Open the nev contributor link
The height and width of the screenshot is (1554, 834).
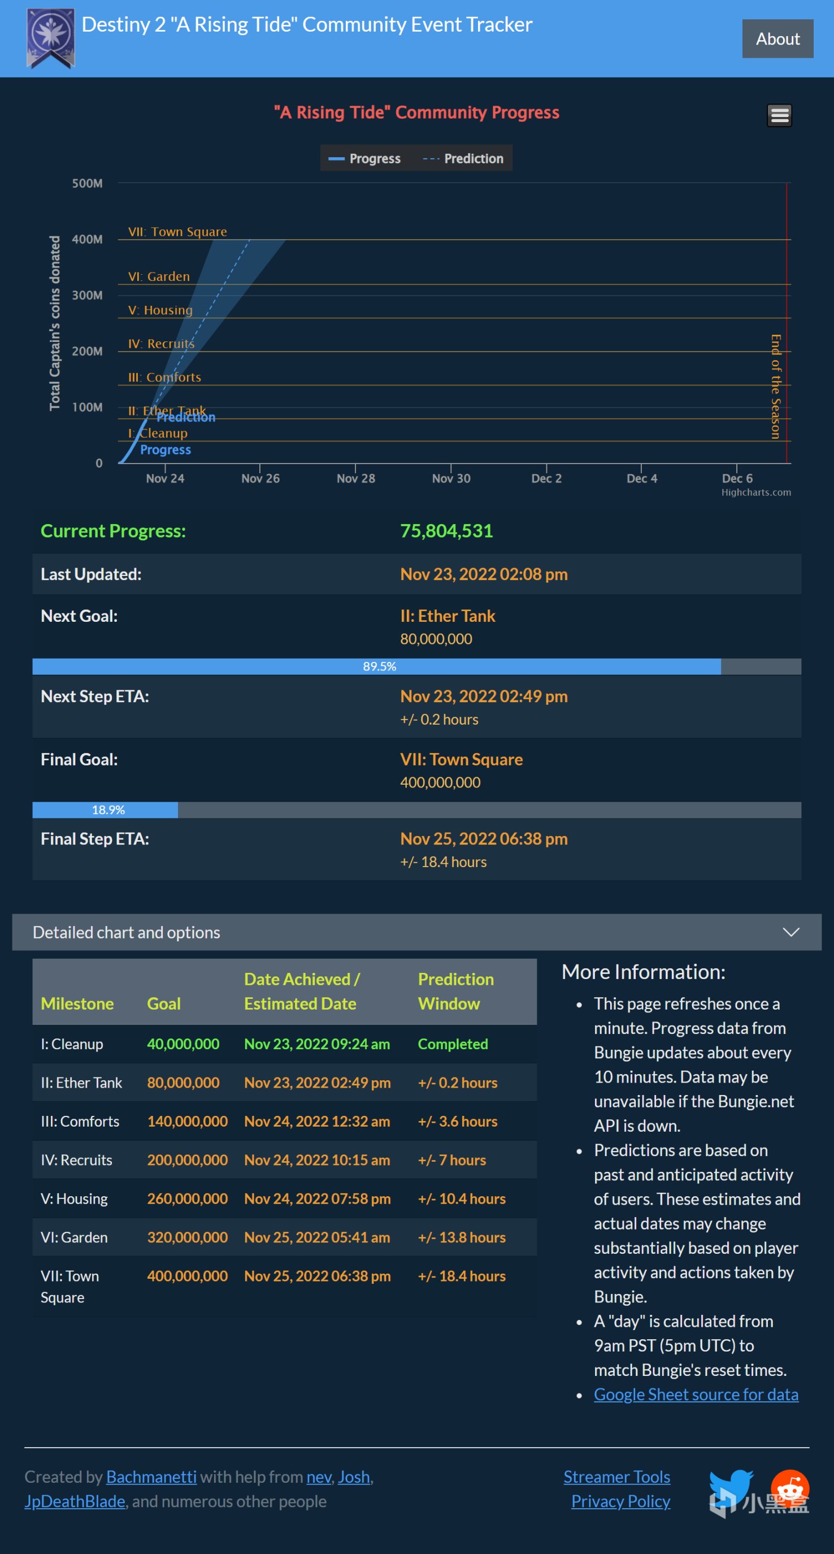tap(319, 1476)
